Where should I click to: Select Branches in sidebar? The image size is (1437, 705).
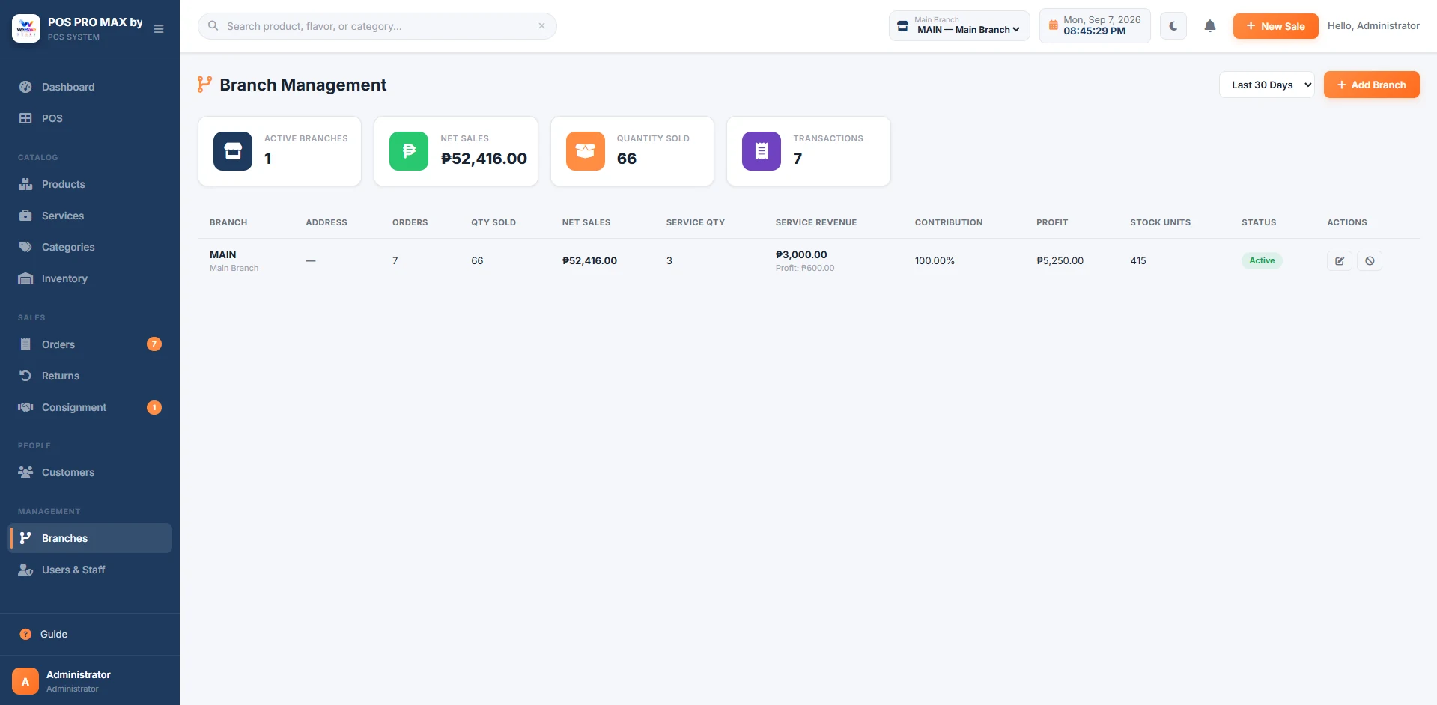[90, 538]
